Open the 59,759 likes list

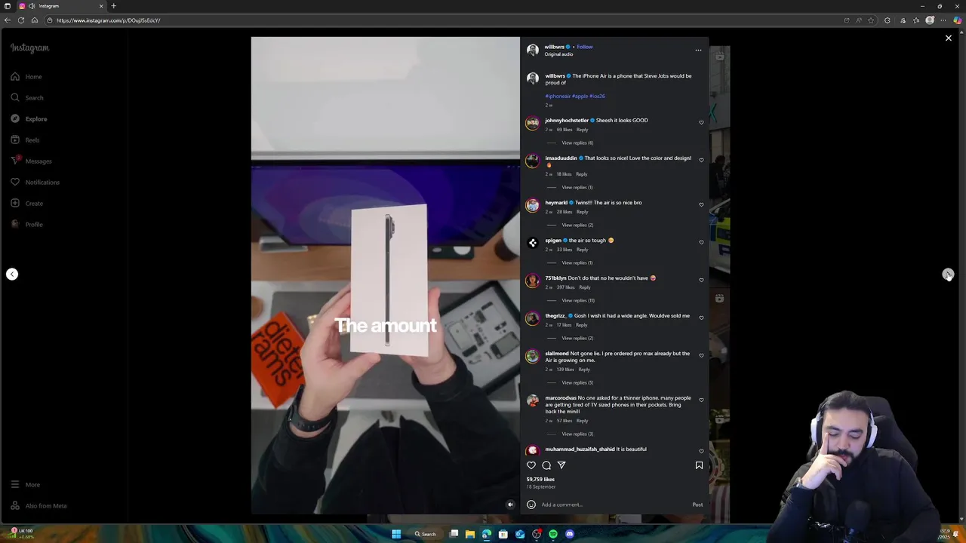click(x=540, y=480)
